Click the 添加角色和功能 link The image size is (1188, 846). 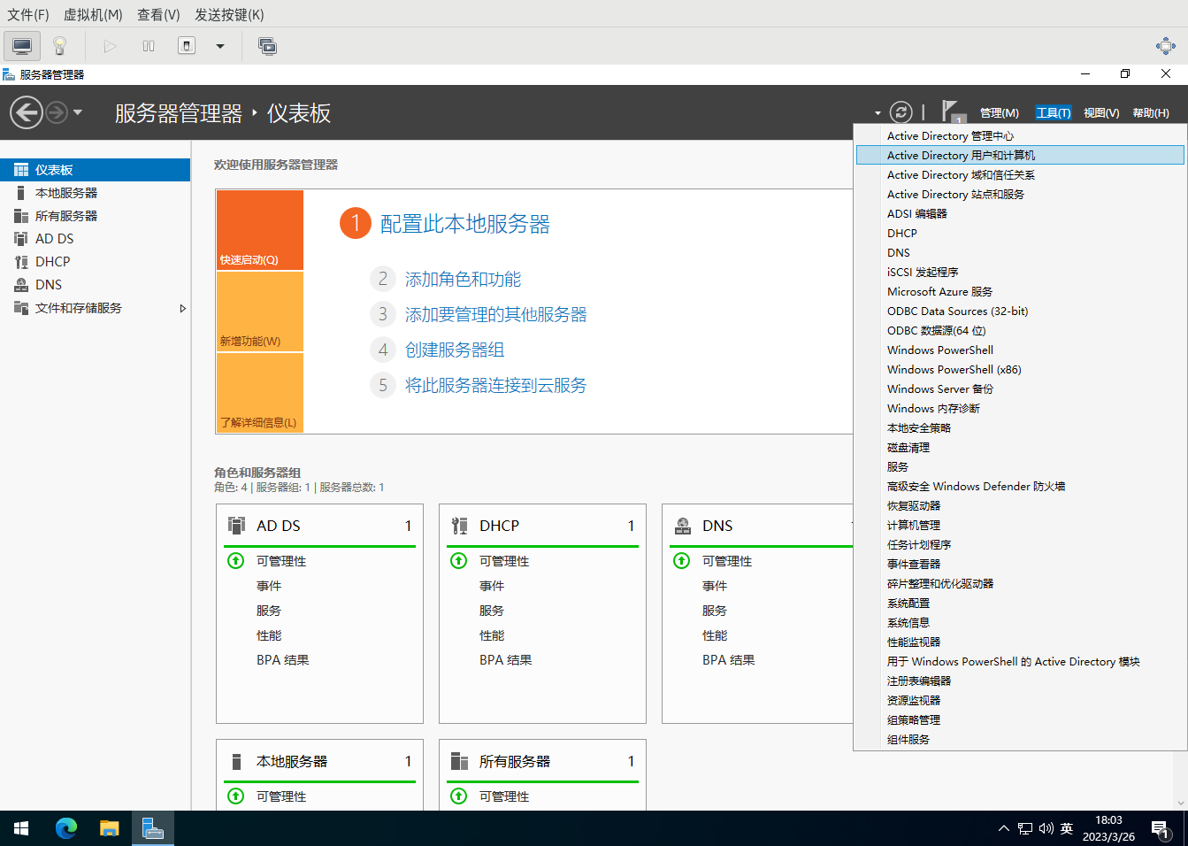(x=463, y=280)
